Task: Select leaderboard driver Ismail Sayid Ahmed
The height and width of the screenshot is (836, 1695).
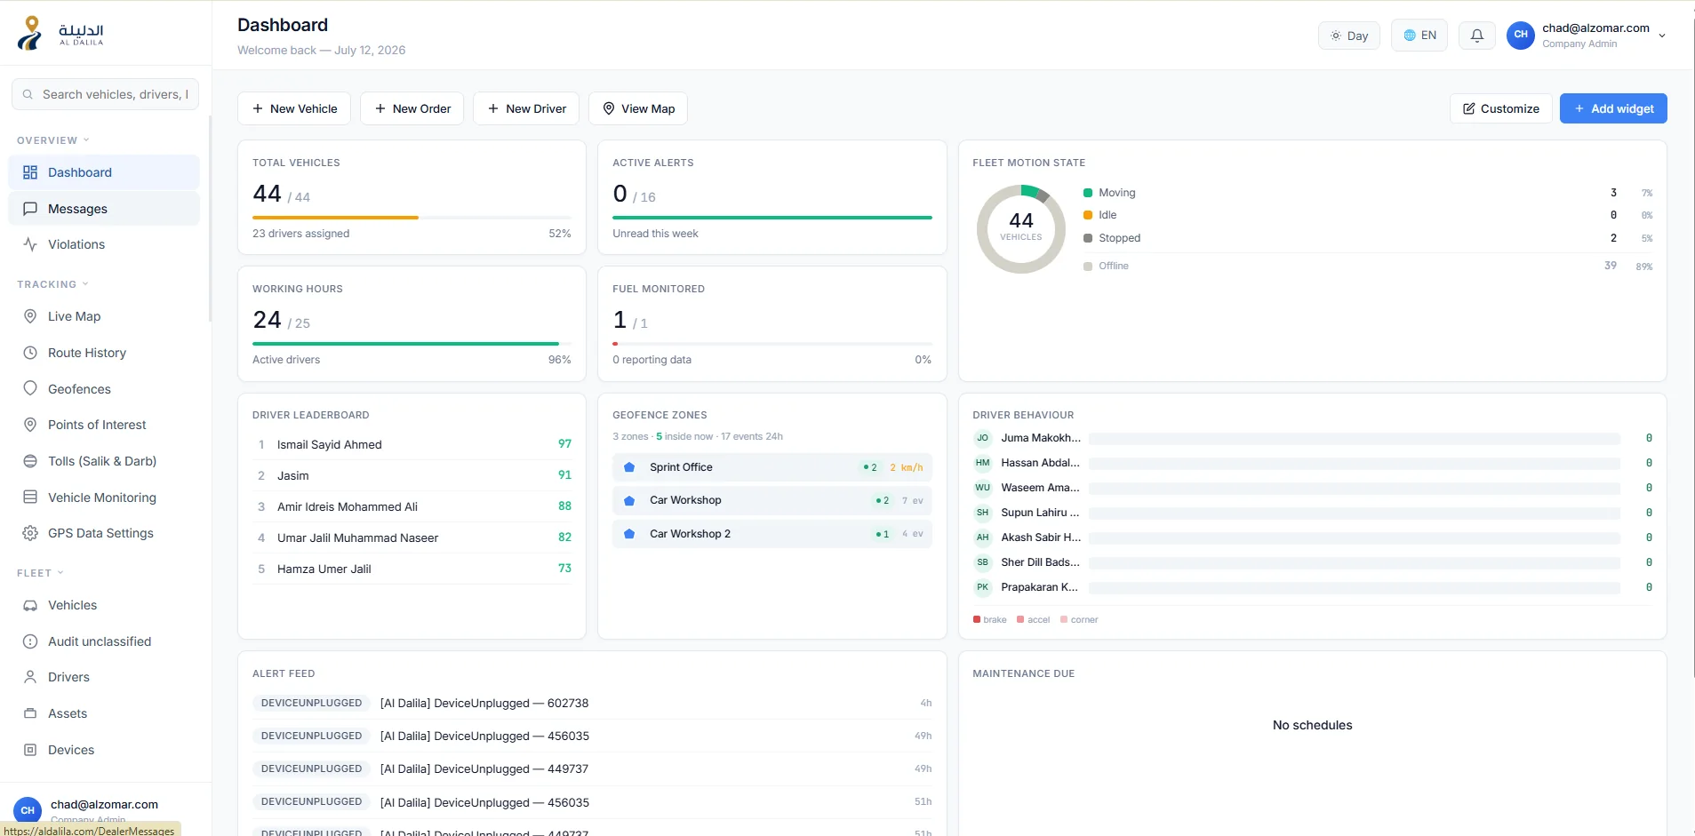Action: click(x=412, y=444)
